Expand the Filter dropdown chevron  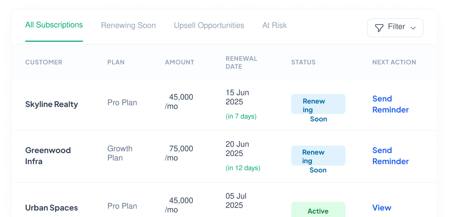coord(413,28)
